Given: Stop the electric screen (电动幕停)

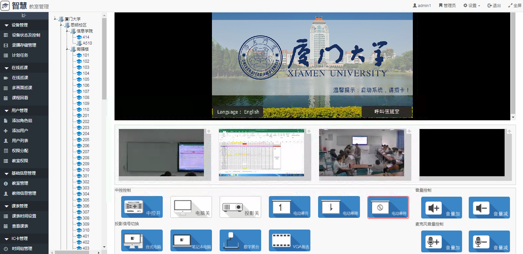Looking at the screenshot, I should [388, 207].
